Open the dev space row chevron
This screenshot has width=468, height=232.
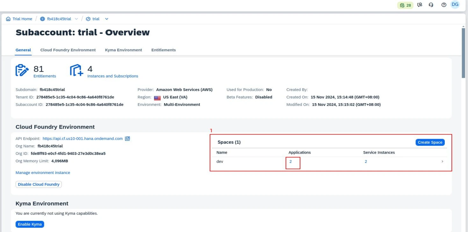(442, 162)
